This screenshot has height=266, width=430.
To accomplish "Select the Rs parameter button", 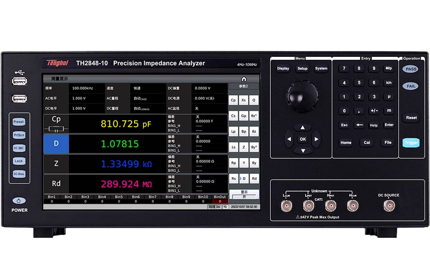I will (233, 179).
